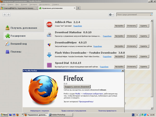Expand quick launch overflow chevron

pyautogui.click(x=22, y=114)
